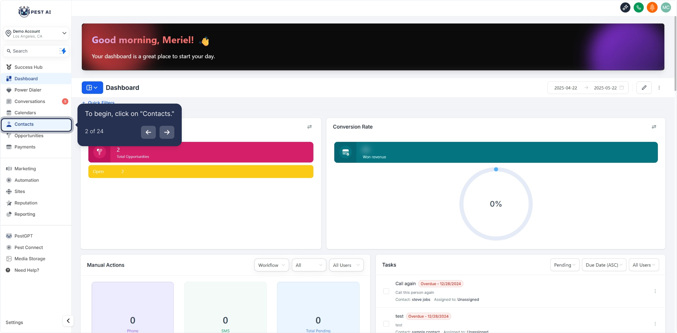677x333 pixels.
Task: Open Sites section
Action: tap(36, 191)
